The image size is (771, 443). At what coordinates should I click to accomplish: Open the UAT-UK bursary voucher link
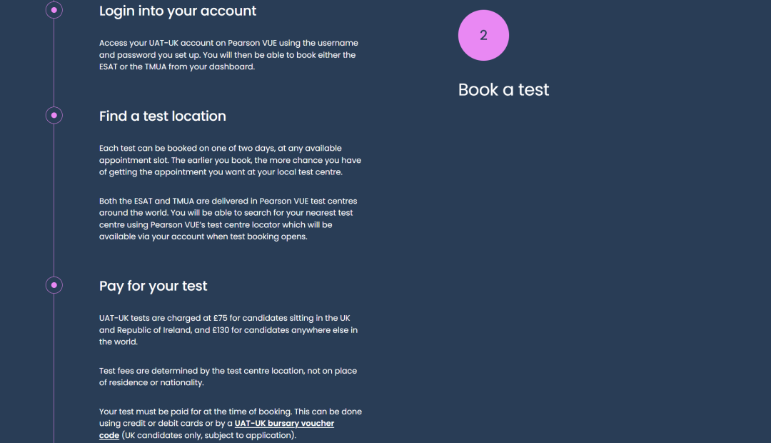point(284,423)
